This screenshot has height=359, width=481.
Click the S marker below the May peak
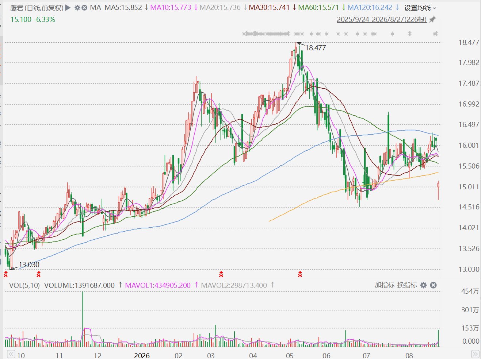tap(300, 274)
